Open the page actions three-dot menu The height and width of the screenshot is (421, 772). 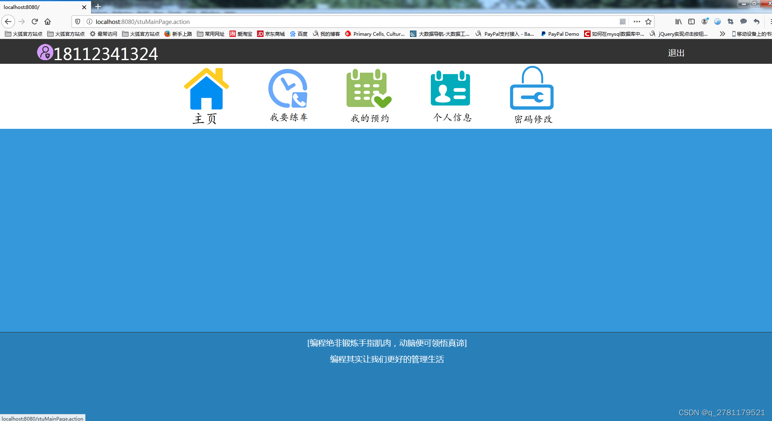pos(637,22)
